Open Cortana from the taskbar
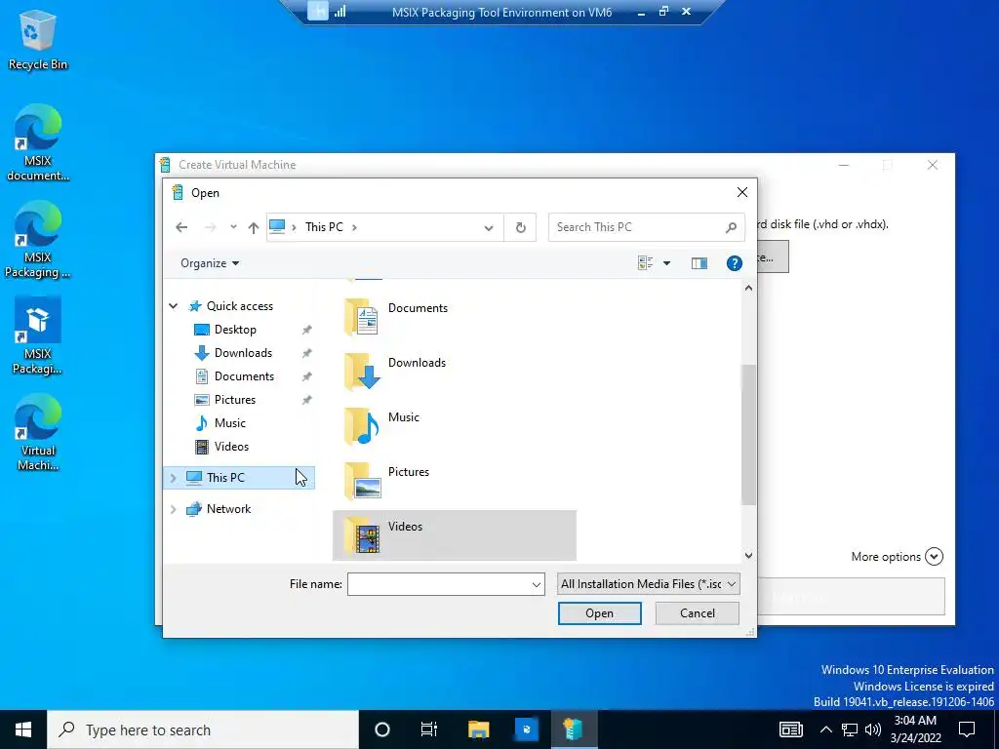The image size is (999, 749). tap(382, 729)
